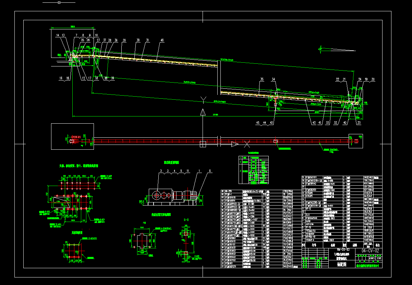Image resolution: width=412 pixels, height=285 pixels.
Task: Pick callout balloon 24 near tail end
Action: pyautogui.click(x=360, y=79)
